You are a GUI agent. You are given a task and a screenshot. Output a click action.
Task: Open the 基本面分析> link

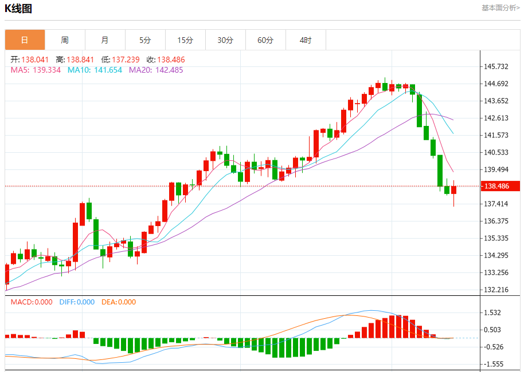[x=500, y=8]
